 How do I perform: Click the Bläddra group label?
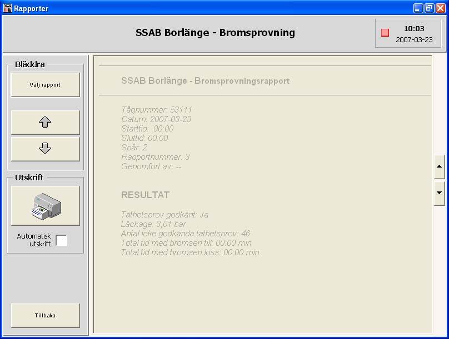[30, 64]
